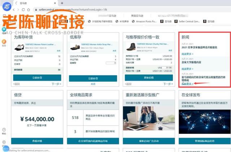The image size is (231, 152).
Task: Open Seller Central Gen... bookmark
Action: [x=187, y=21]
